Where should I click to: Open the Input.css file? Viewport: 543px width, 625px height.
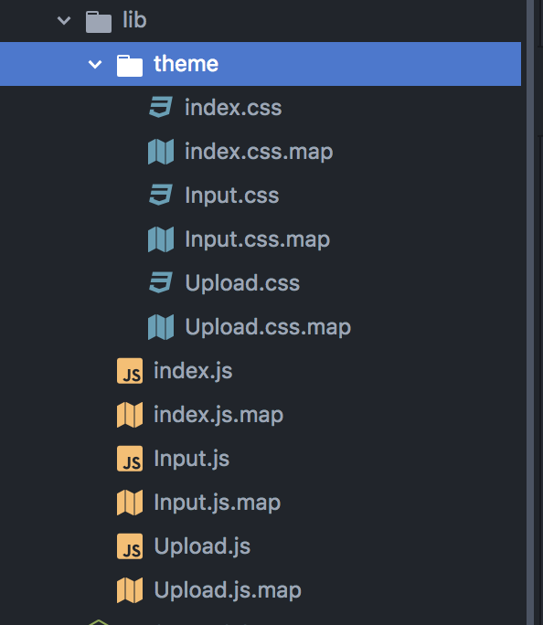tap(232, 196)
